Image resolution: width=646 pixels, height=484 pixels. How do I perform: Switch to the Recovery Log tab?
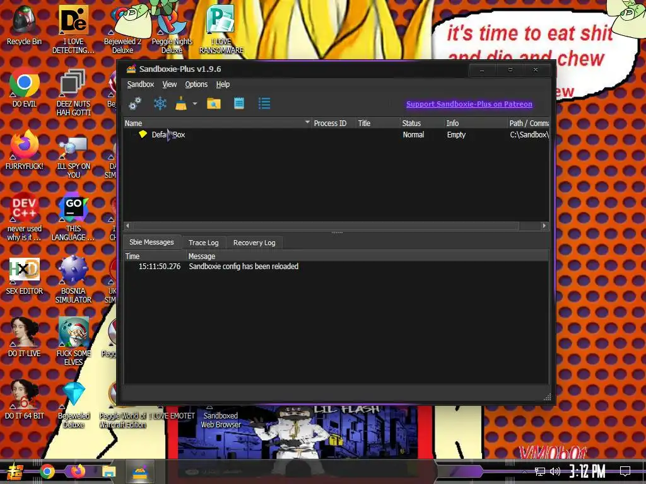254,243
